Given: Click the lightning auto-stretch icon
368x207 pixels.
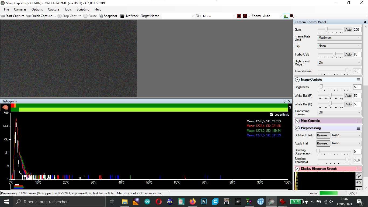Looking at the screenshot, I should [x=359, y=175].
